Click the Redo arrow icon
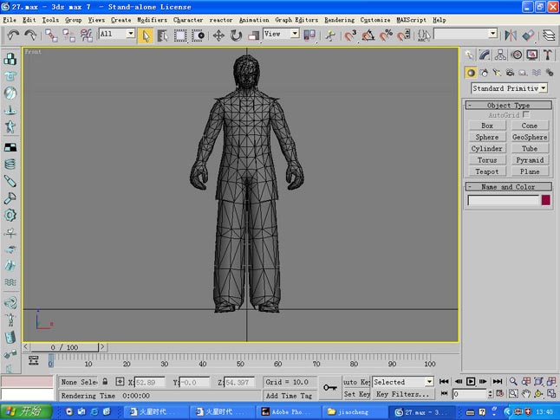The image size is (560, 420). [x=30, y=35]
